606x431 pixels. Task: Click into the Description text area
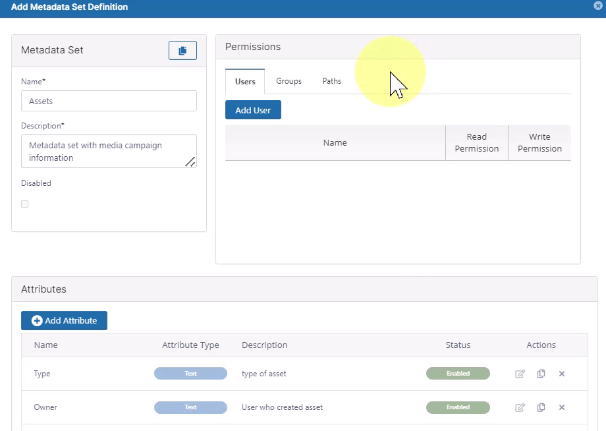tap(105, 152)
